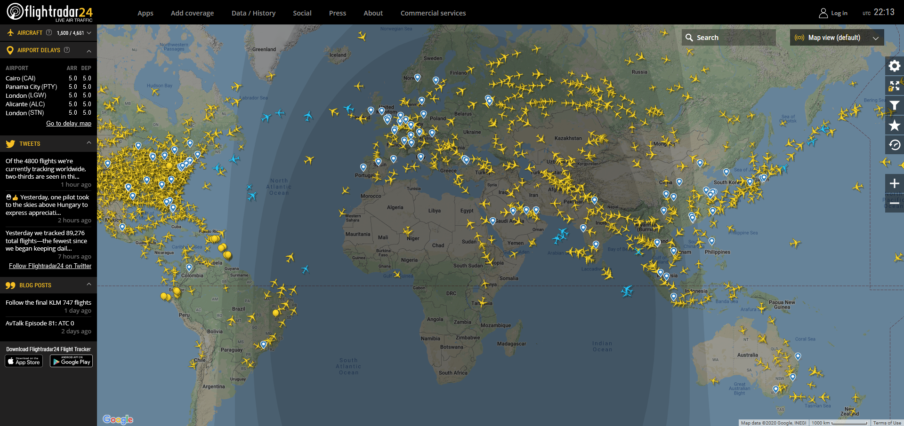Zoom out on the map
904x426 pixels.
tap(894, 203)
